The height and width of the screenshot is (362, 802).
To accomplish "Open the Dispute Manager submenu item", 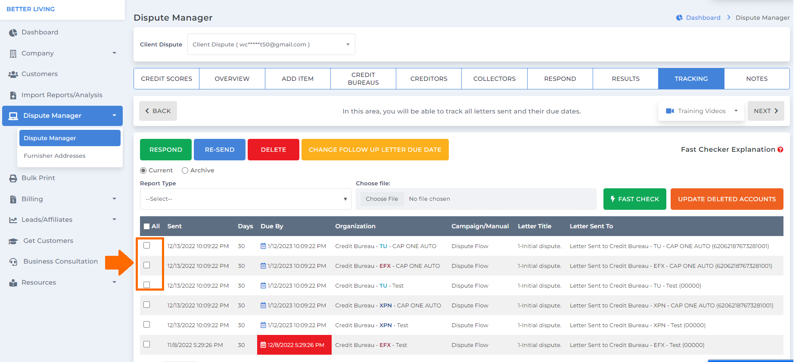I will pos(70,138).
